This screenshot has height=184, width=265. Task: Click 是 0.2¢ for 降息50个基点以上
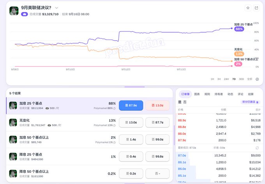coord(131,174)
